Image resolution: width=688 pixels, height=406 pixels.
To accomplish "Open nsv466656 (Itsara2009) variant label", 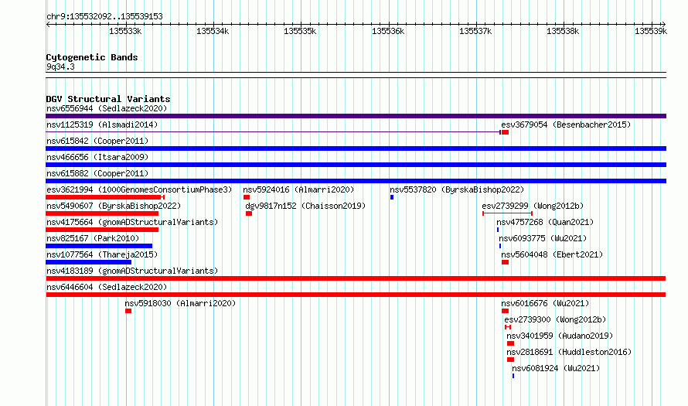I will [x=97, y=157].
